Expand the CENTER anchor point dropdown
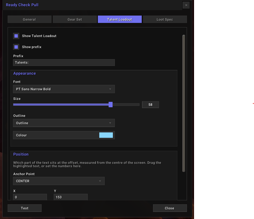Viewport: 254px width, 219px height. click(59, 181)
